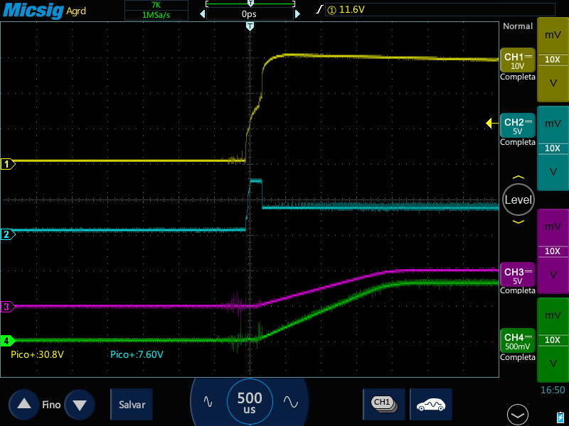Tap the trigger Level knob

pos(519,200)
